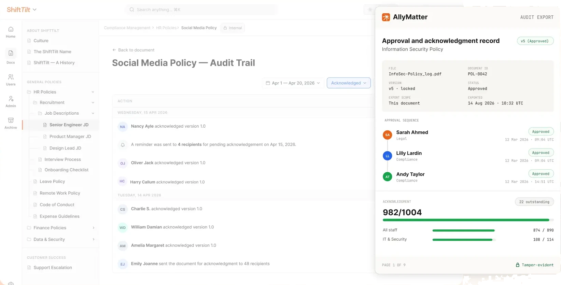This screenshot has height=285, width=561.
Task: Click the All staff progress bar
Action: (x=464, y=230)
